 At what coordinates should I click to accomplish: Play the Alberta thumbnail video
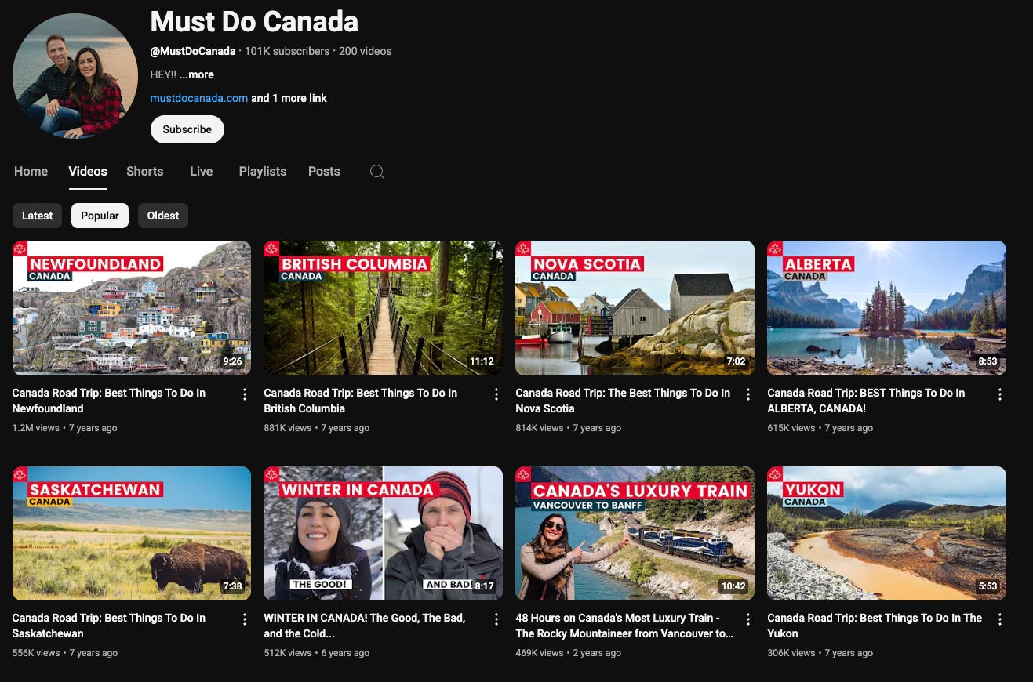[887, 307]
